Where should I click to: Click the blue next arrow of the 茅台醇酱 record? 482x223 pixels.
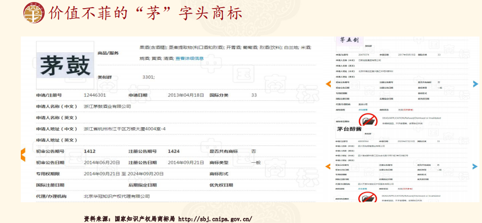point(475,166)
